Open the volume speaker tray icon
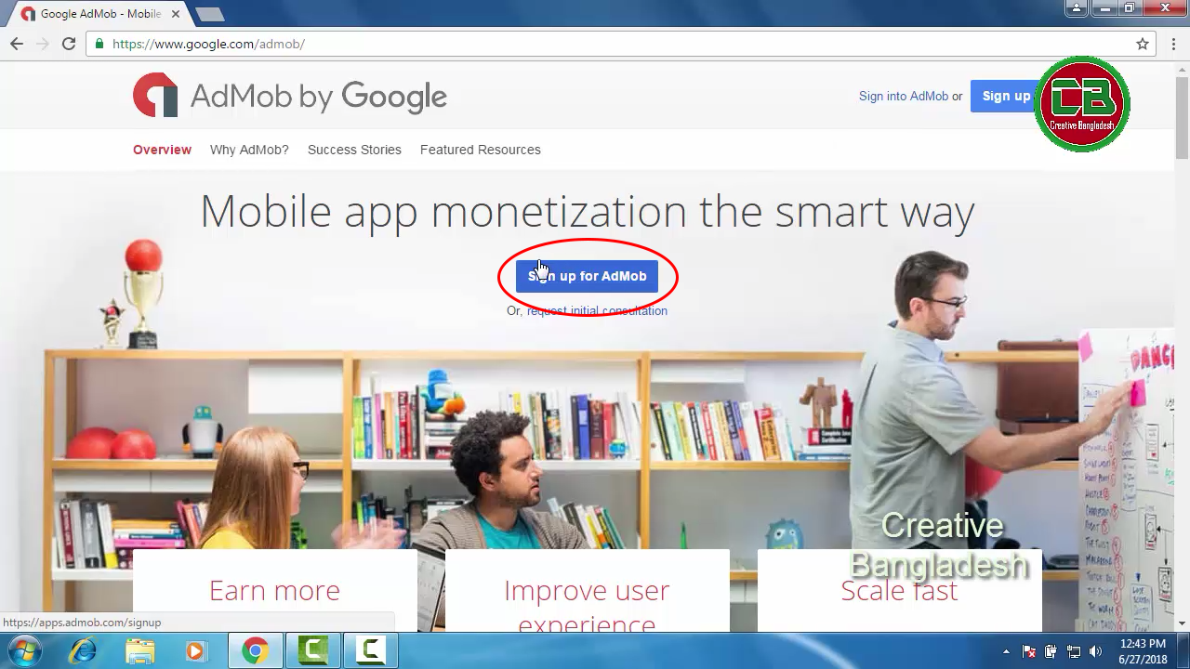The height and width of the screenshot is (669, 1190). pyautogui.click(x=1096, y=651)
